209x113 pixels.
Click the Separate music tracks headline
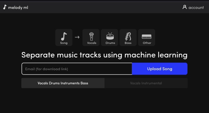coord(105,55)
